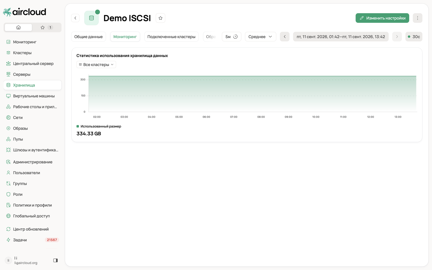
Task: Open Подключенные кластеры tab
Action: 171,37
